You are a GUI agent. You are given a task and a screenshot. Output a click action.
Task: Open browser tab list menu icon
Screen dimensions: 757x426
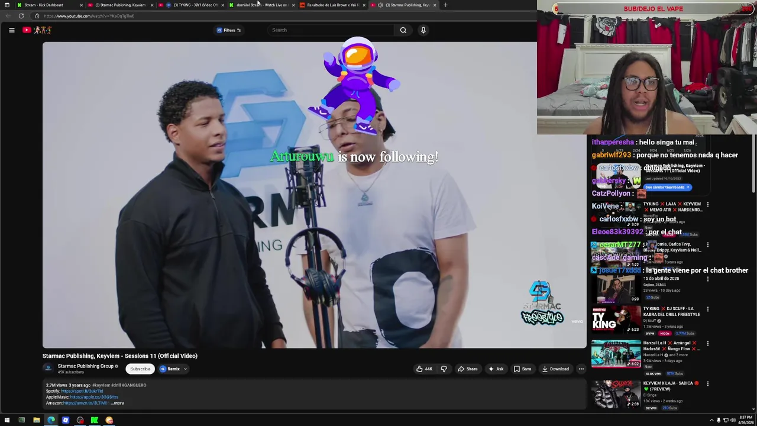(7, 5)
